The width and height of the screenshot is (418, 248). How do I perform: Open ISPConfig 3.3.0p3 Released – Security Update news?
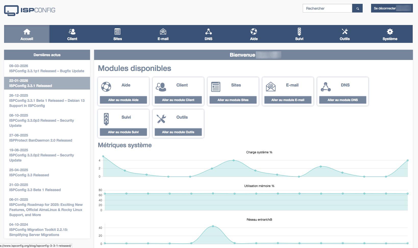pyautogui.click(x=47, y=120)
